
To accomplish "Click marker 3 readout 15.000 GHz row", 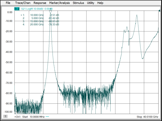I will tap(41, 21).
